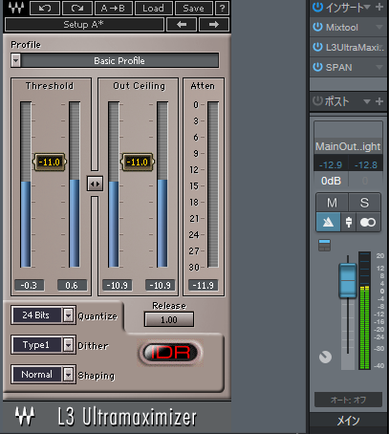Screen dimensions: 389x434
Task: Add an insert with the plus icon
Action: coord(379,7)
